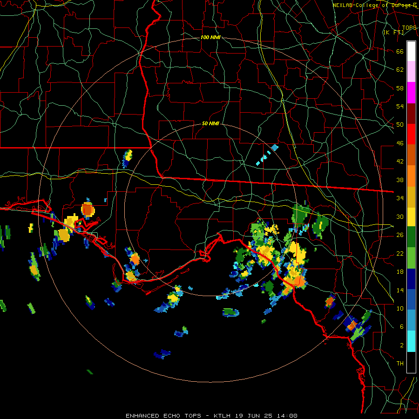Click the legend value '46'

click(x=400, y=143)
